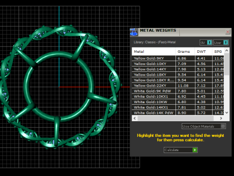Screen dimensions: 234x176
Task: Click DWT value 4.45
Action: [x=201, y=96]
